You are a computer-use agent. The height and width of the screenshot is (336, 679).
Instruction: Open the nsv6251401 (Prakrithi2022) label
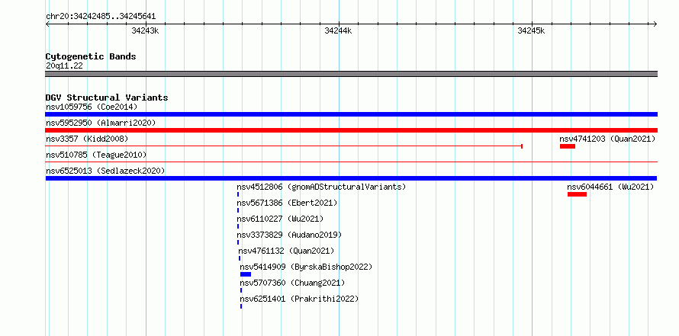[299, 299]
